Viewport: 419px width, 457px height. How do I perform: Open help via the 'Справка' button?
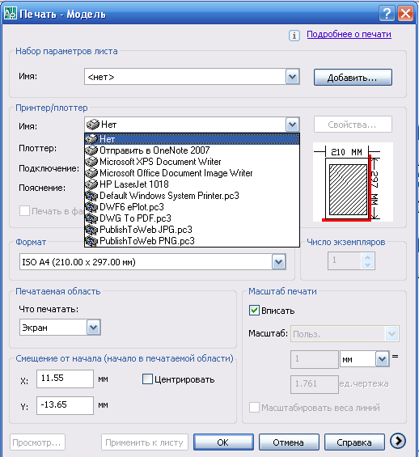(354, 442)
